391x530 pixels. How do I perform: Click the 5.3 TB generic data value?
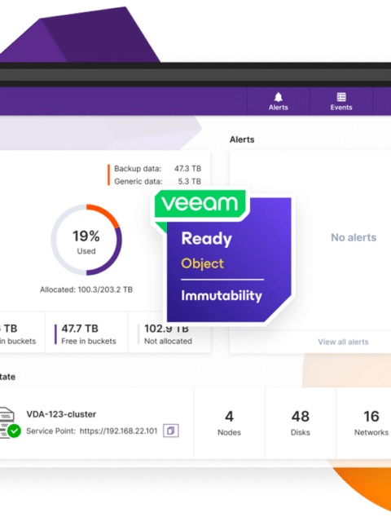190,182
